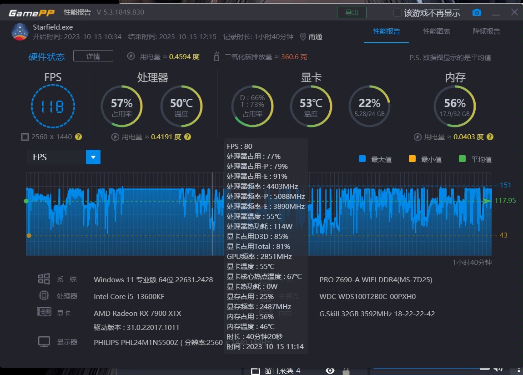Click the location pin beside 南通
Viewport: 523px width, 375px height.
click(303, 37)
